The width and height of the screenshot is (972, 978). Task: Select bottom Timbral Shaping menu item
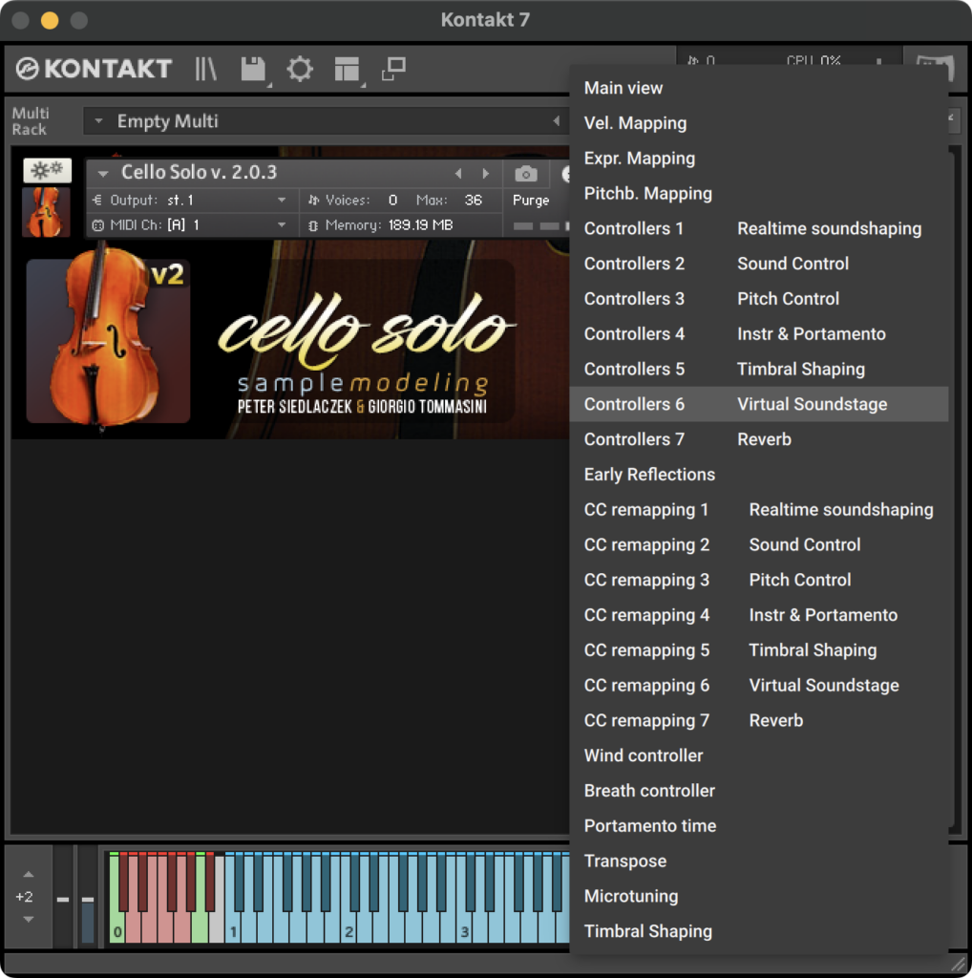pos(759,931)
